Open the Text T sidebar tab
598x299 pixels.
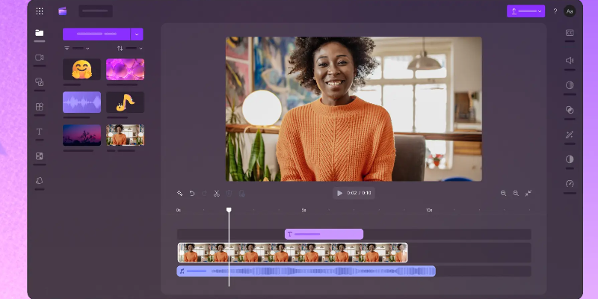[40, 132]
